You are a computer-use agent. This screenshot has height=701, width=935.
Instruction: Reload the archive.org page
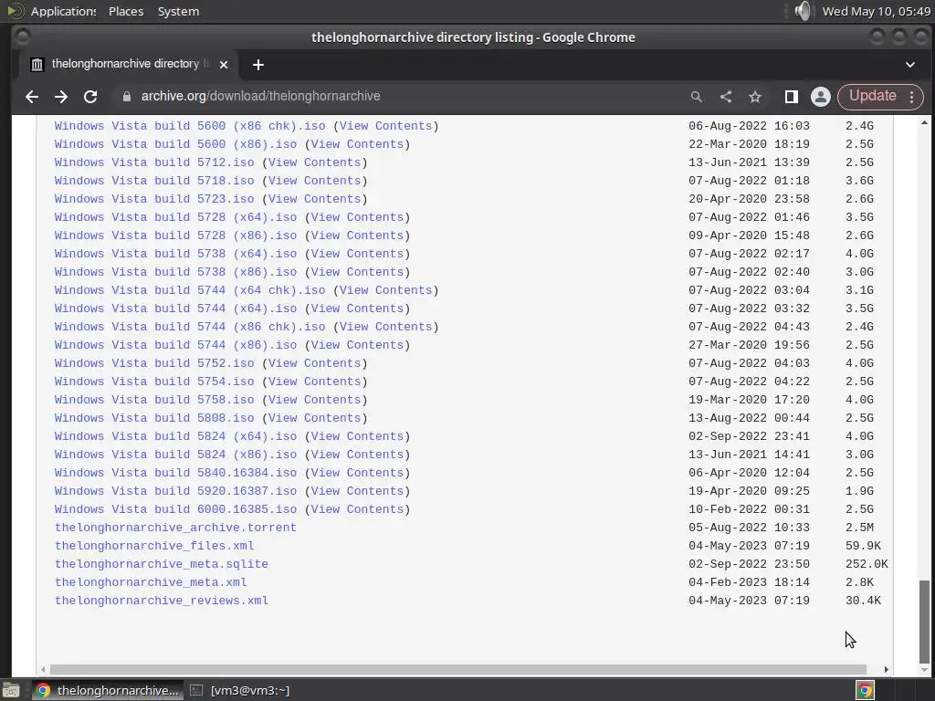point(90,97)
